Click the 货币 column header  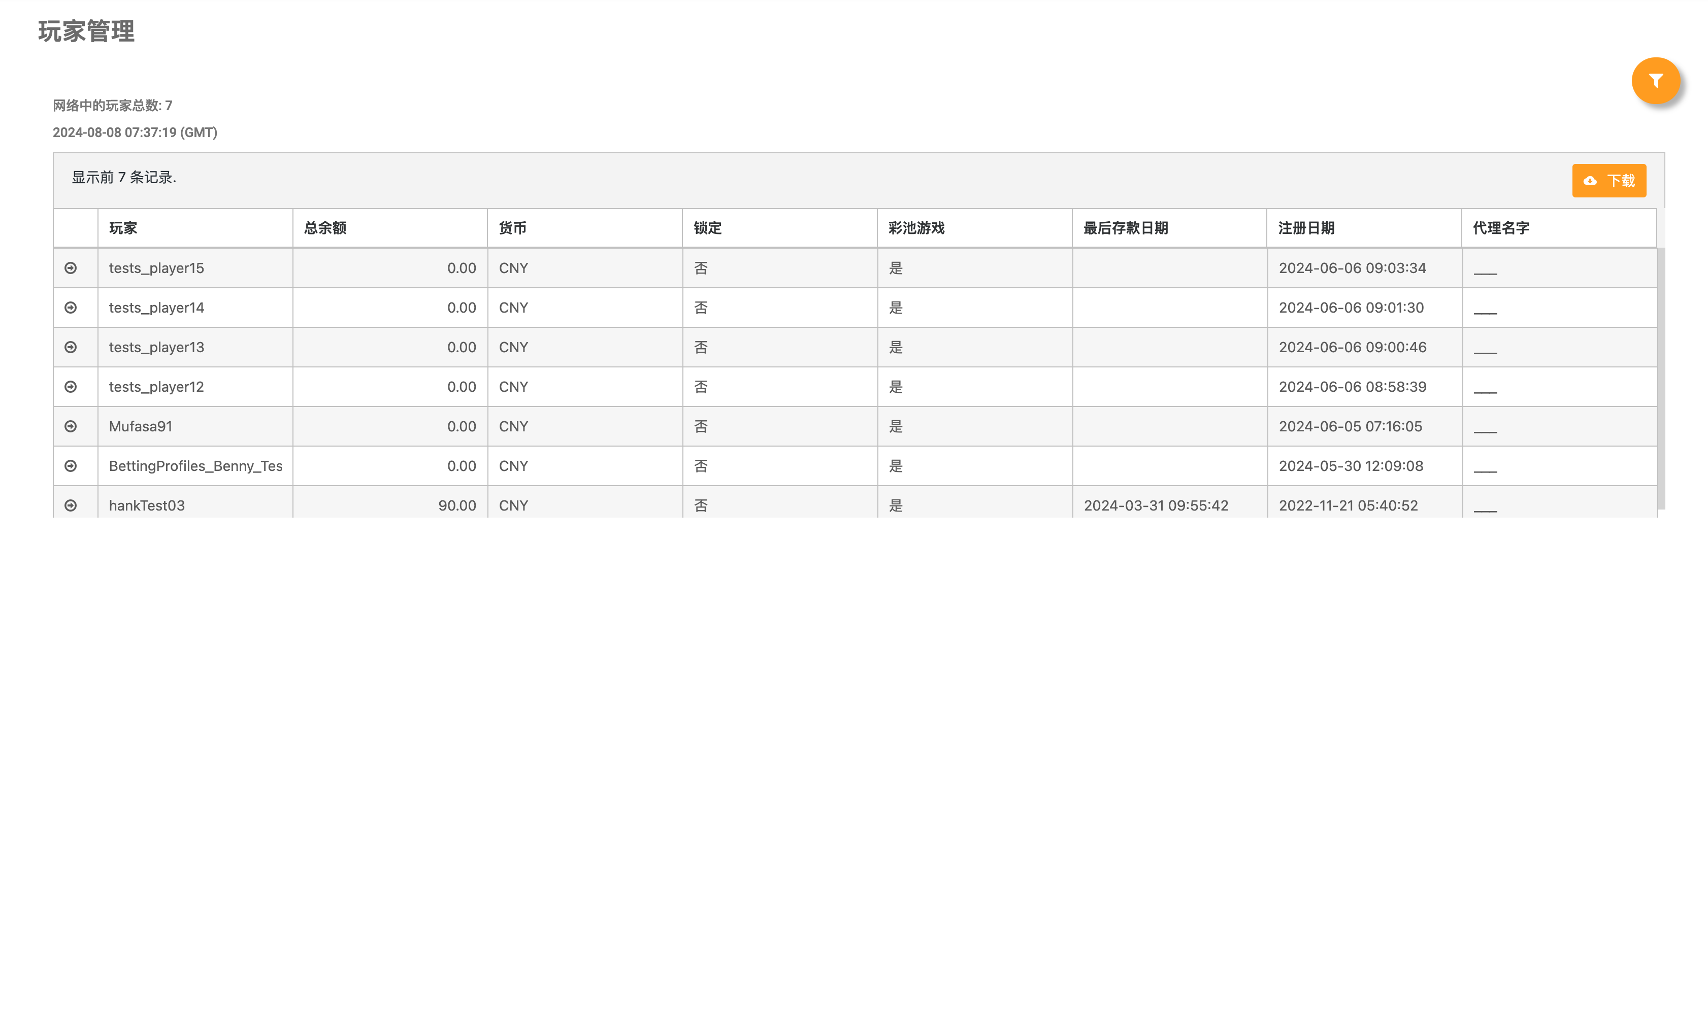[x=512, y=228]
